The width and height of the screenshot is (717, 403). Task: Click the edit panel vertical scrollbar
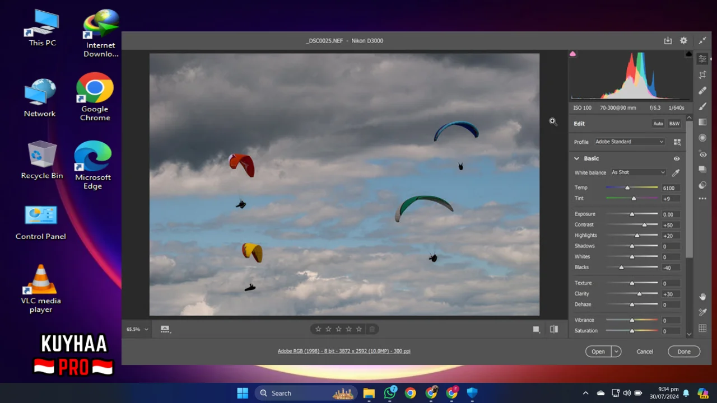coord(689,190)
